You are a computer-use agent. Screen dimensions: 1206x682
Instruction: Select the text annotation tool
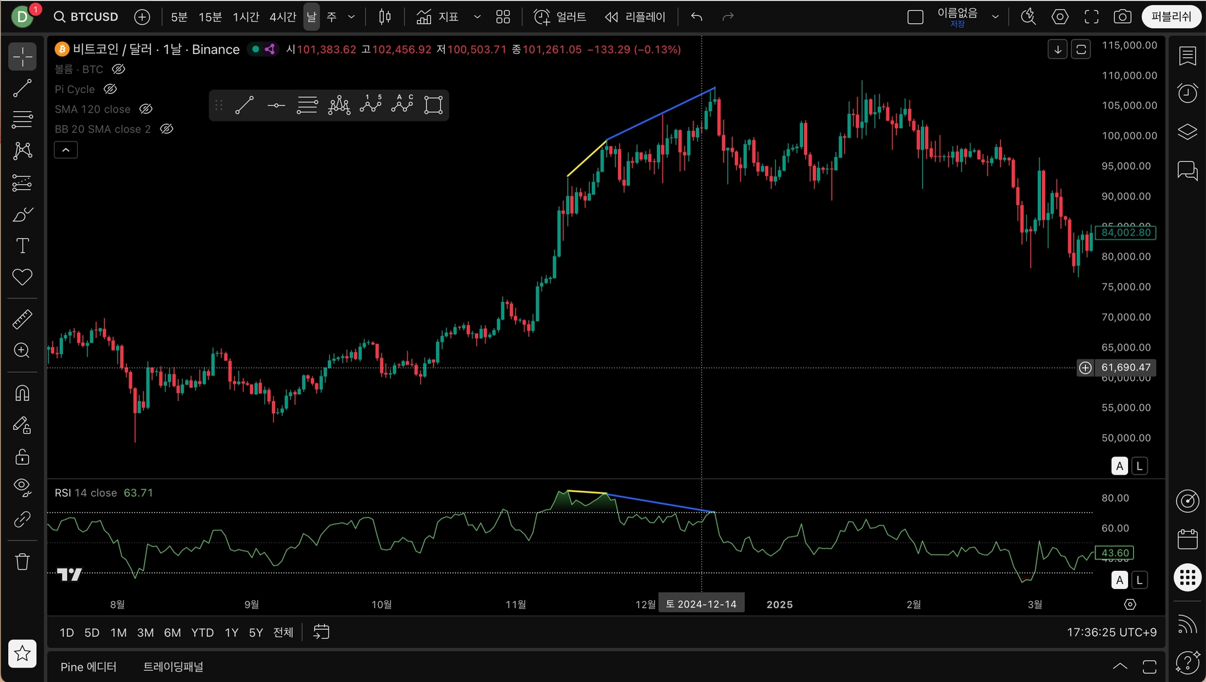(23, 246)
